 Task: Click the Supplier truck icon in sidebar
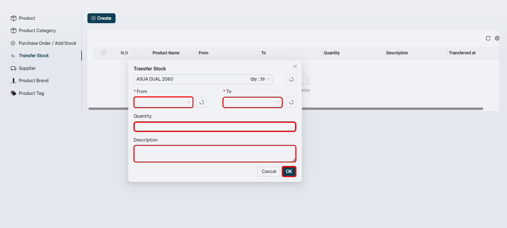click(x=13, y=68)
